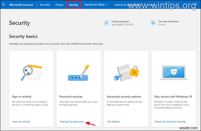Screen dimensions: 201x131
Task: Open the Your info tab
Action: (x=45, y=5)
